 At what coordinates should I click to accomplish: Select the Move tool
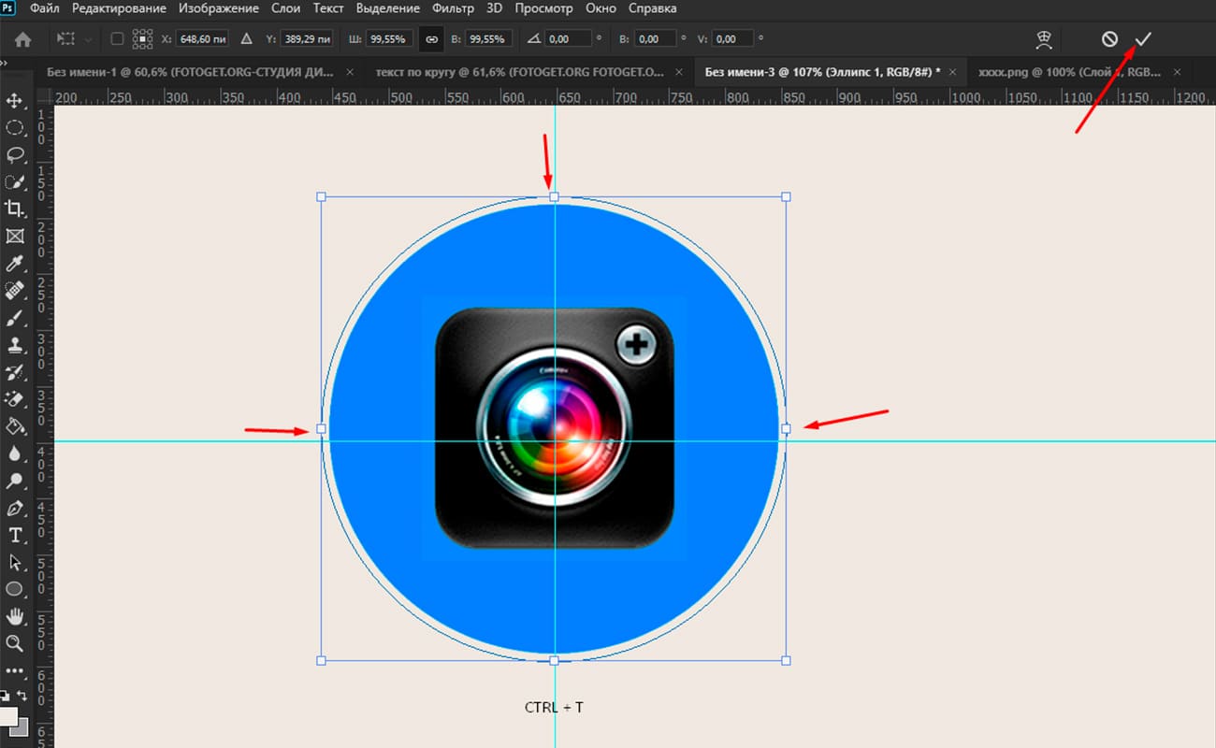click(15, 100)
